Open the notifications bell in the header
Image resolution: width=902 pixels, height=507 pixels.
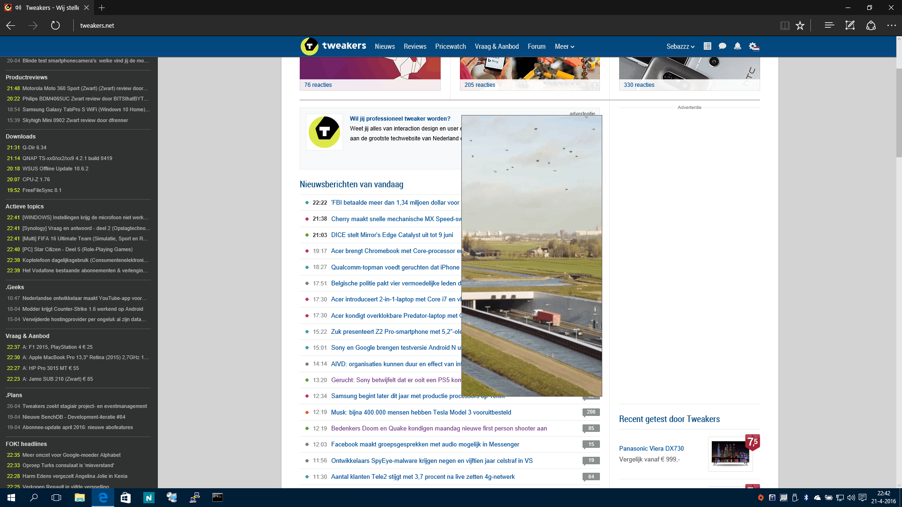tap(738, 46)
